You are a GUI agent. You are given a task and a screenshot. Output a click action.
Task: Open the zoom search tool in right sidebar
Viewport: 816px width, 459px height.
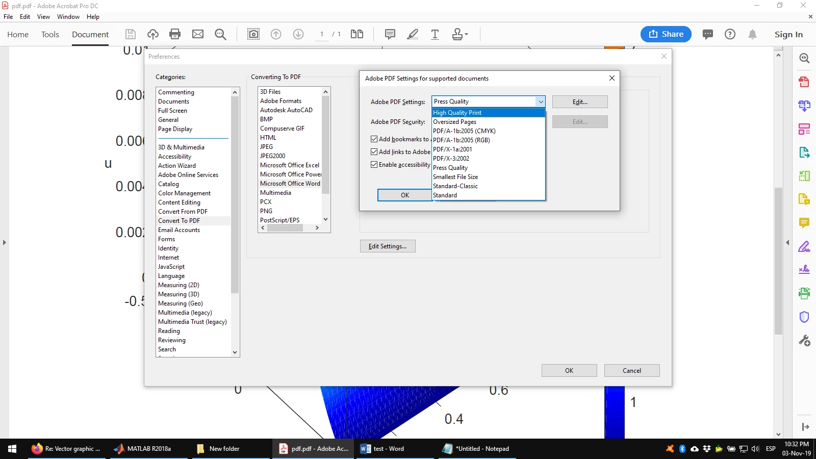point(804,58)
